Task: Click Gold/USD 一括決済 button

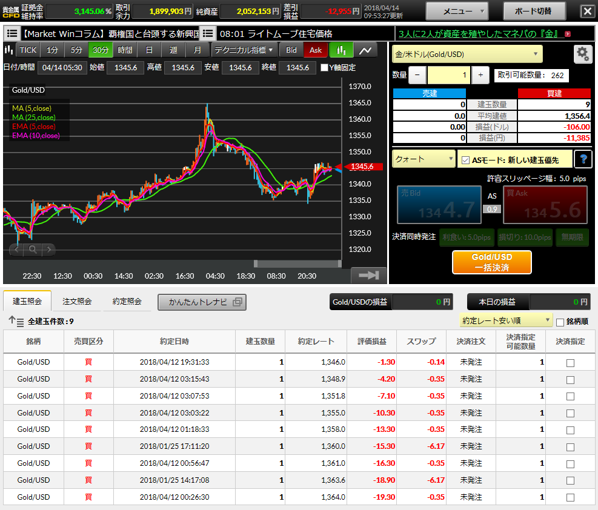Action: (x=492, y=262)
